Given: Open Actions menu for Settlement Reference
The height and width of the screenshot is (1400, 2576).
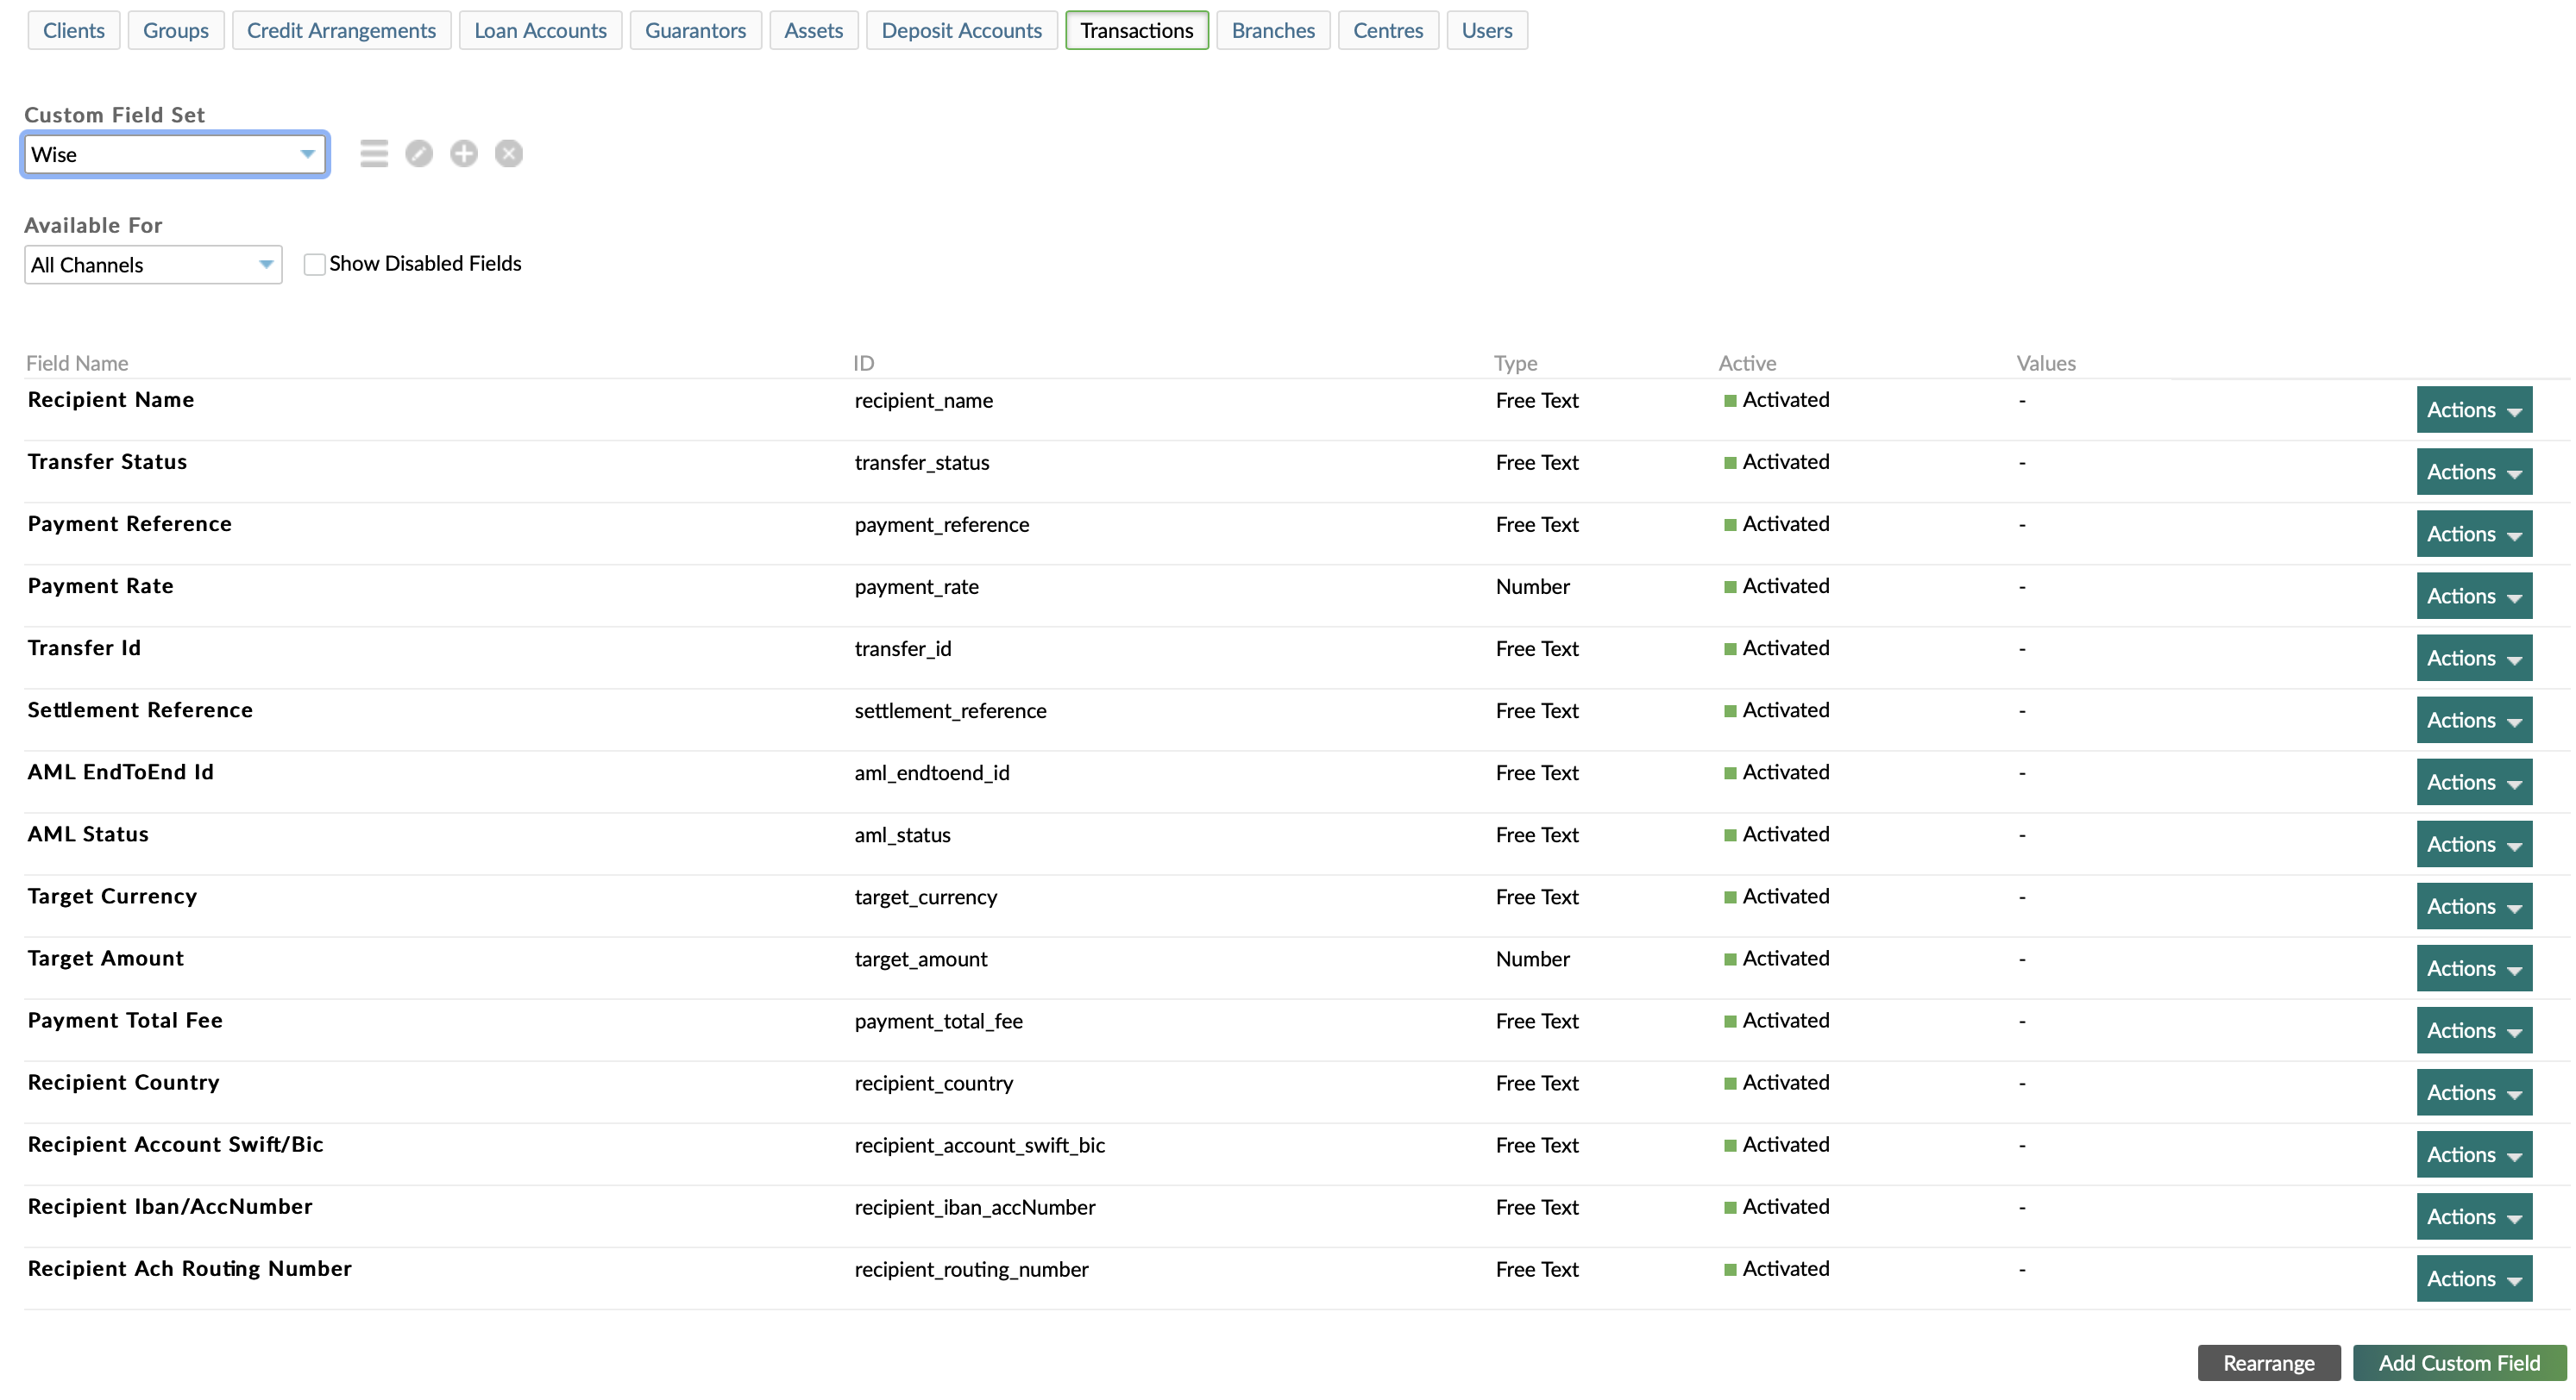Looking at the screenshot, I should pos(2474,720).
